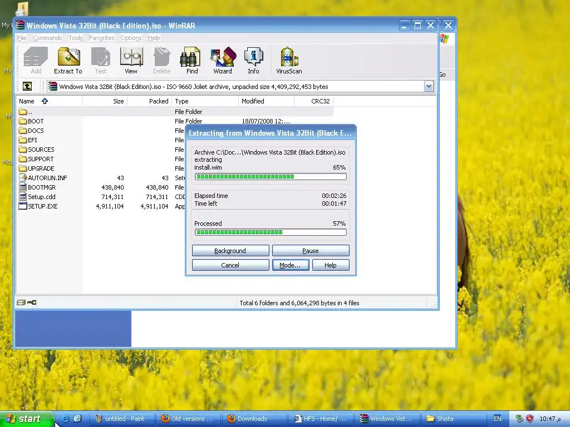The width and height of the screenshot is (570, 427).
Task: Send extraction to Background
Action: (x=230, y=251)
